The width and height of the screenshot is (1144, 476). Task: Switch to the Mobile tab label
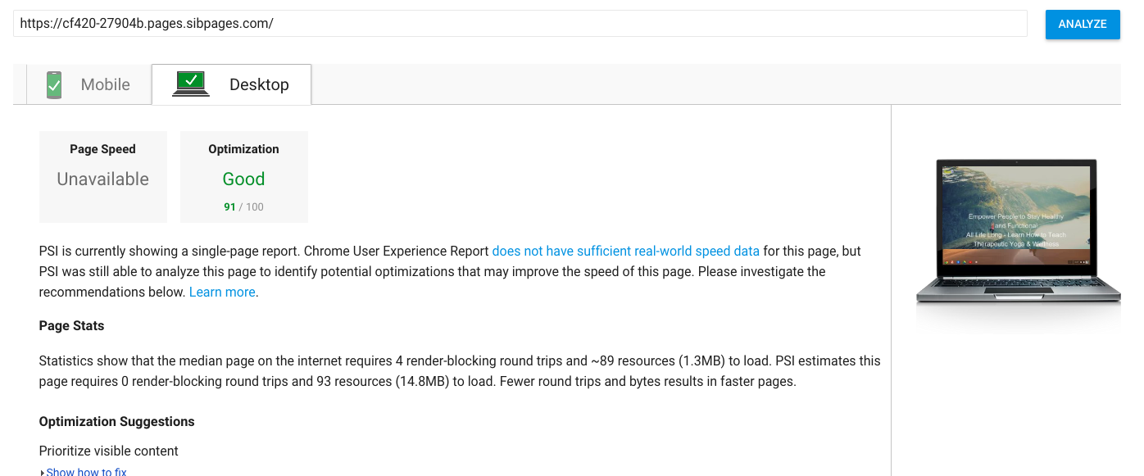tap(105, 84)
